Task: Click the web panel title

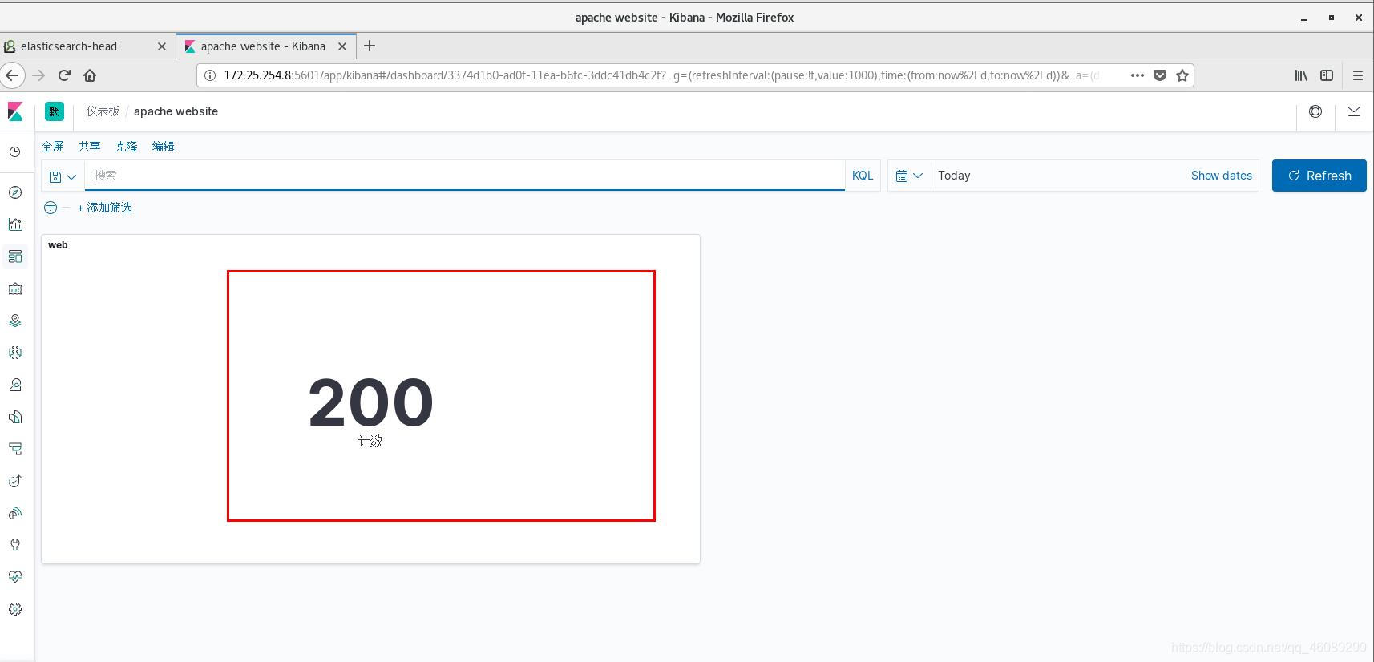Action: (x=58, y=245)
